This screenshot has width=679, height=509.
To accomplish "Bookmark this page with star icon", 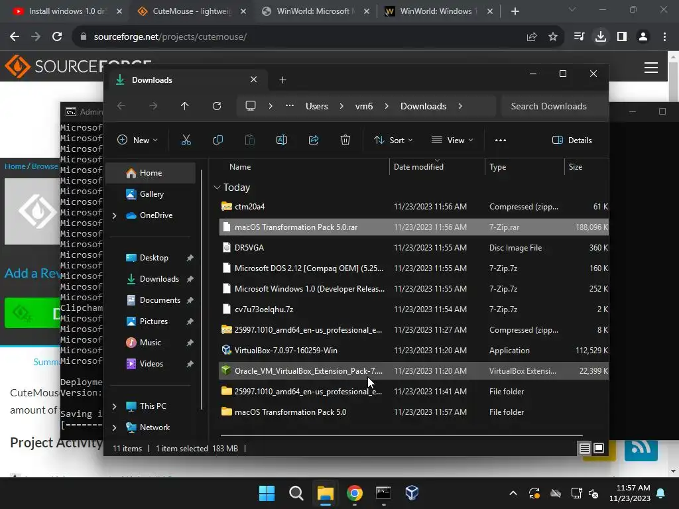I will click(x=553, y=37).
